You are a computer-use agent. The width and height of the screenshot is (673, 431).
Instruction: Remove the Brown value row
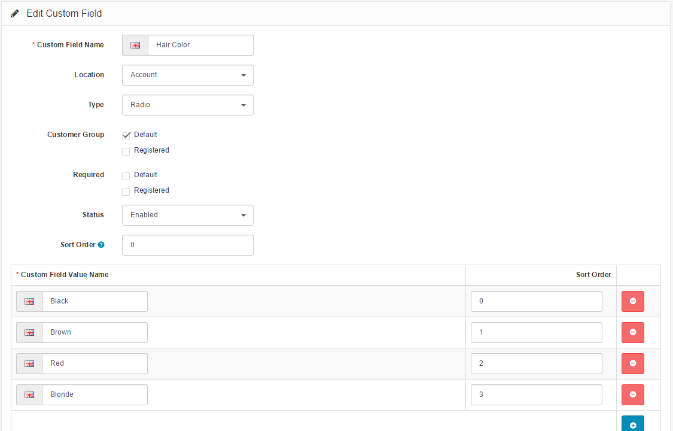click(x=633, y=332)
